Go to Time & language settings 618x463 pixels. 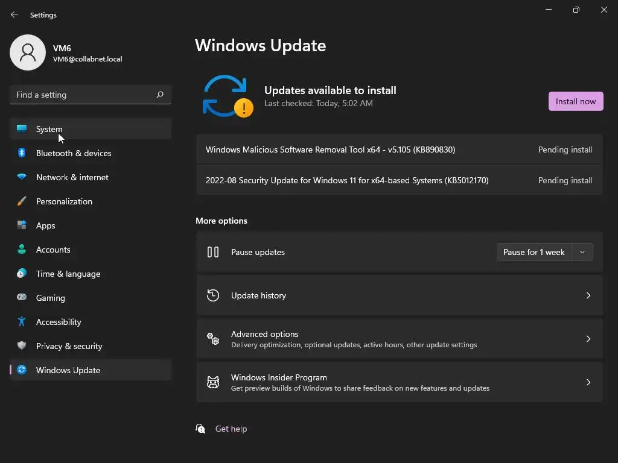[x=68, y=274]
